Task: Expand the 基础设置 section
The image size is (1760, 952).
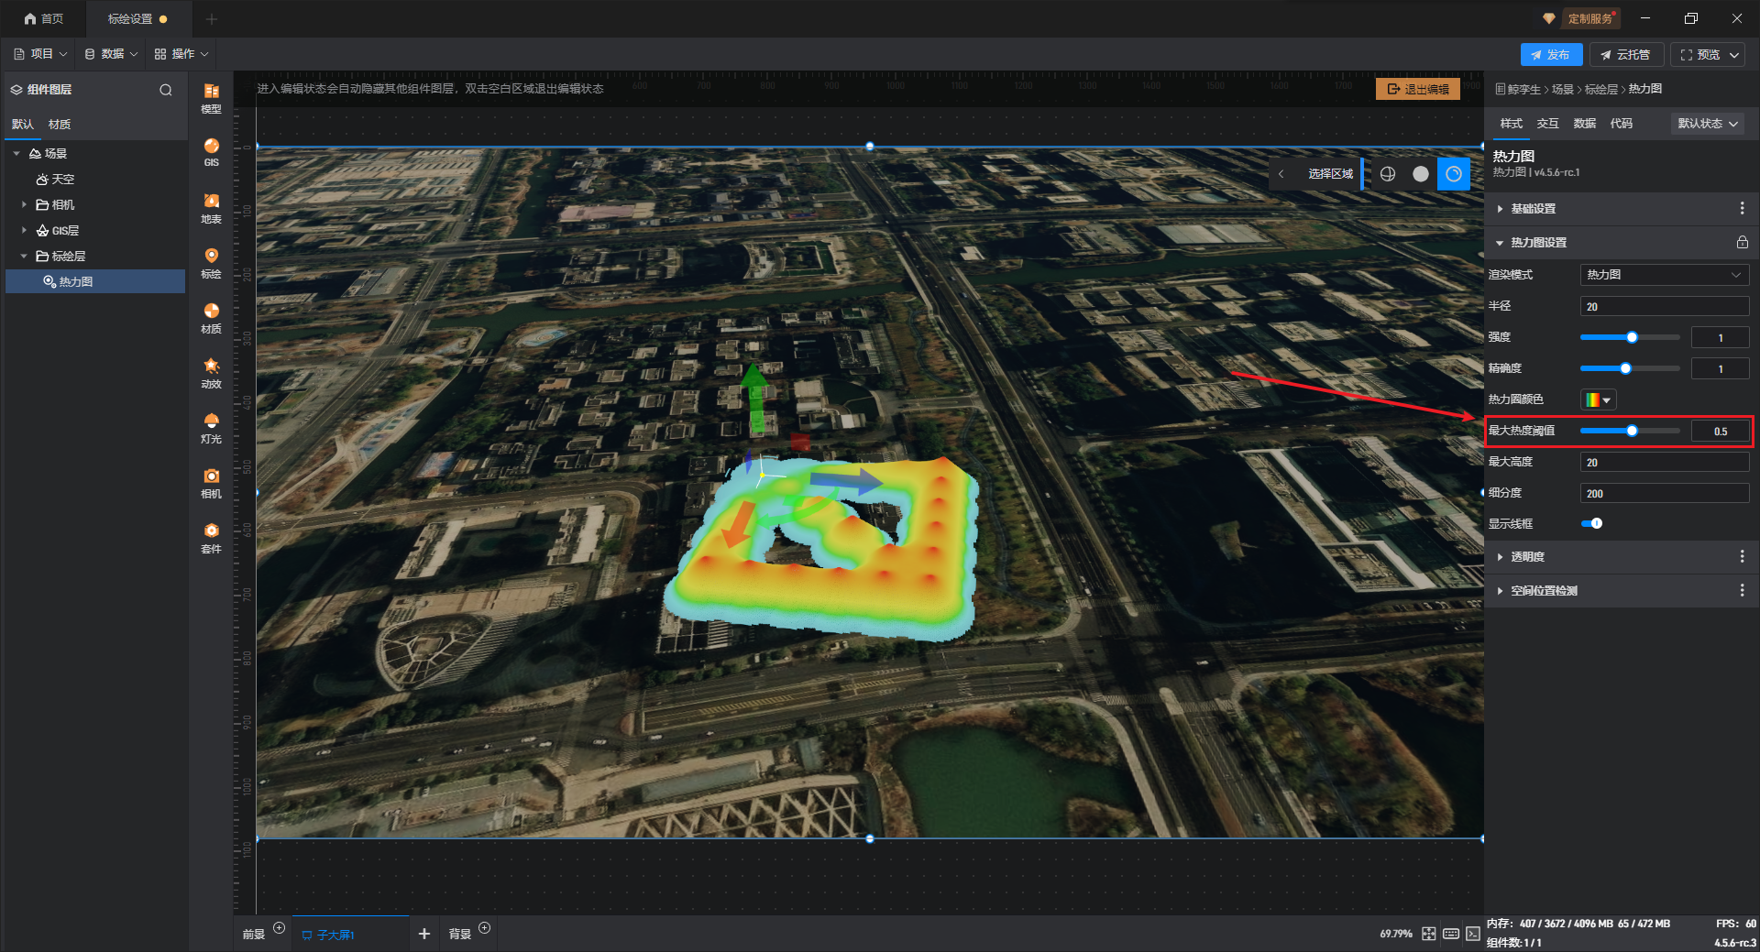Action: 1500,209
